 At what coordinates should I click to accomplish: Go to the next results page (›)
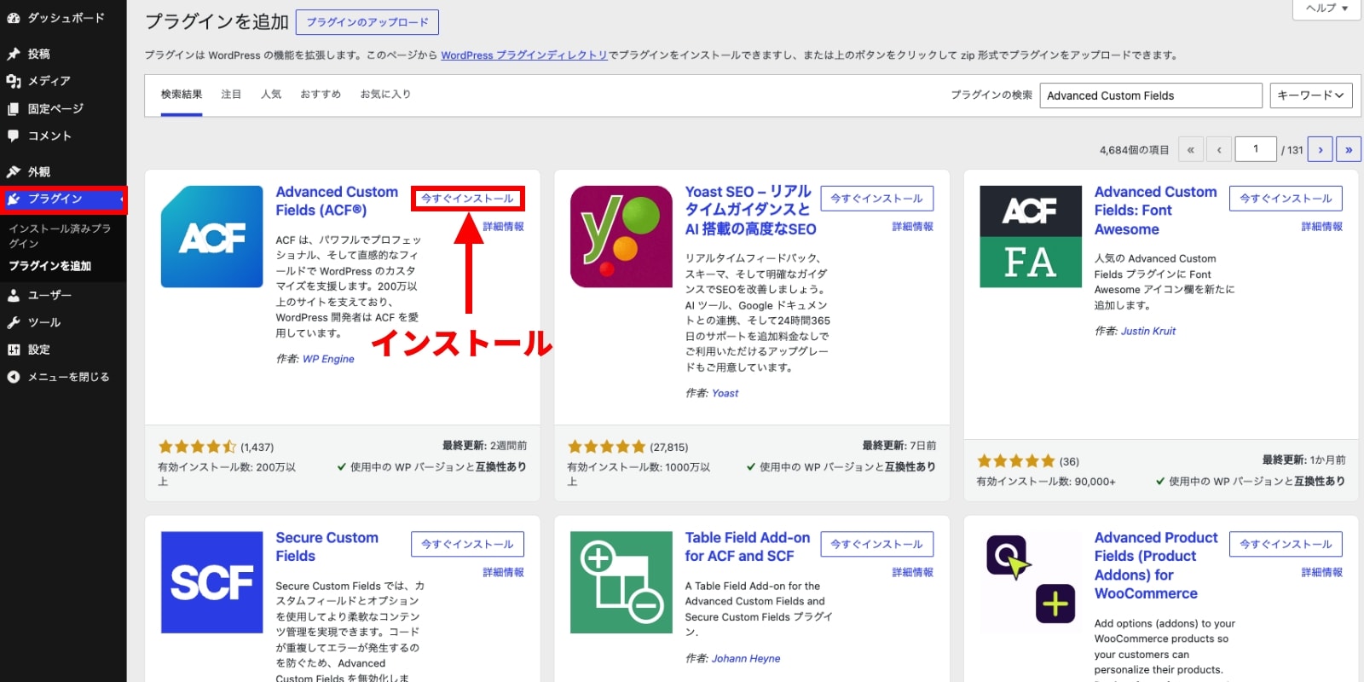click(1321, 149)
